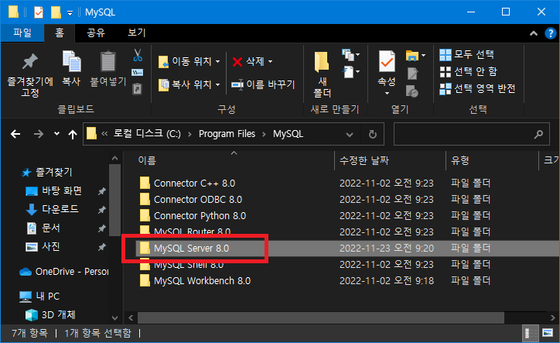Go up one folder level
Viewport: 560px width, 343px height.
73,134
